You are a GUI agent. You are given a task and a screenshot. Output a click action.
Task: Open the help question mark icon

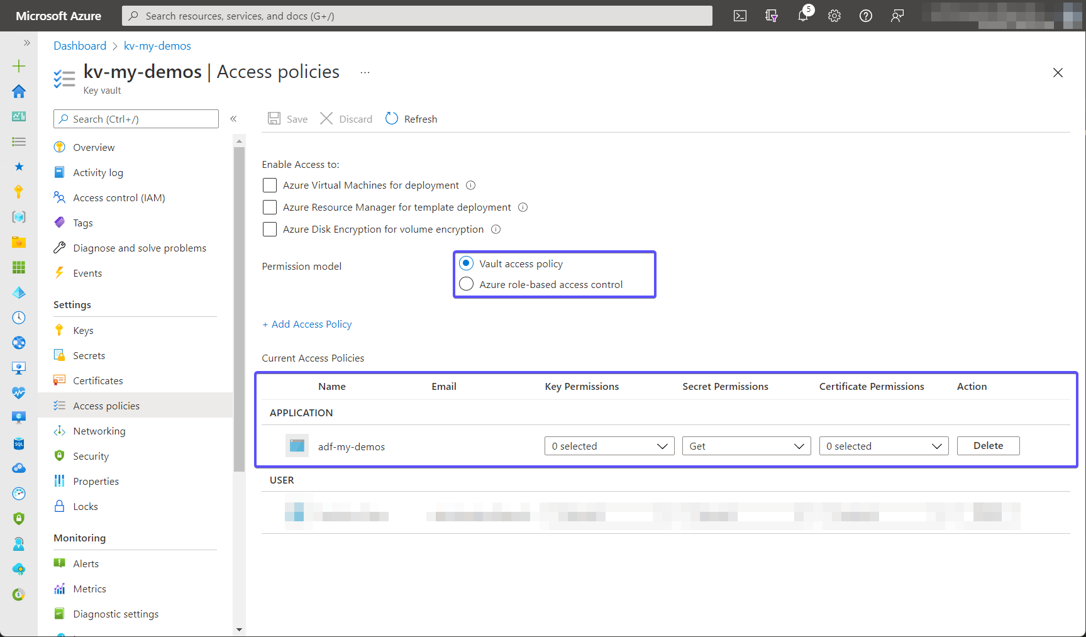coord(866,16)
